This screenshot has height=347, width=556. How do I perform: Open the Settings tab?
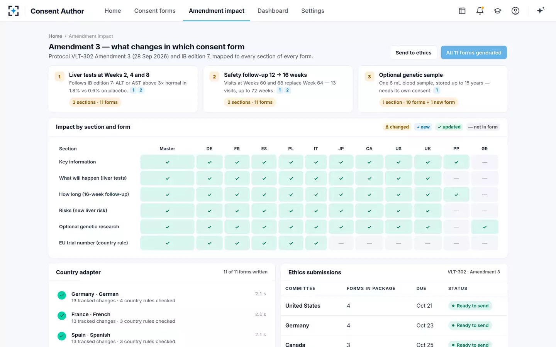coord(313,11)
